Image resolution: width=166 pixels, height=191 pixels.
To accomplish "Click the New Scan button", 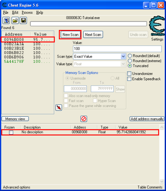I will tap(70, 34).
